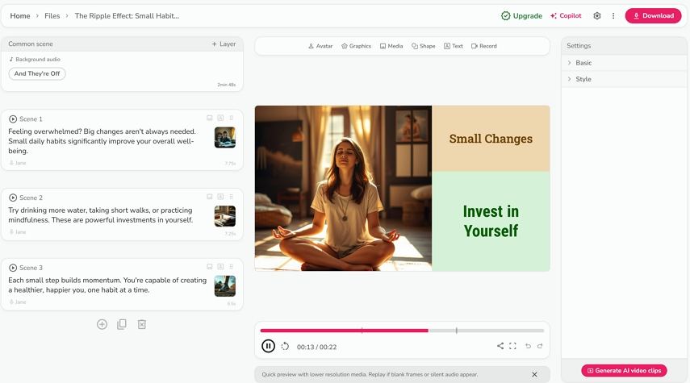Add a Layer to common scene

point(224,44)
